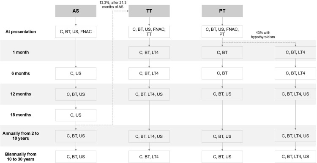This screenshot has width=317, height=163.
Task: Click the AS header box
Action: 76,11
